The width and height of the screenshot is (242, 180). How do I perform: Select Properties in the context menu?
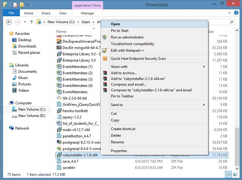(x=119, y=151)
